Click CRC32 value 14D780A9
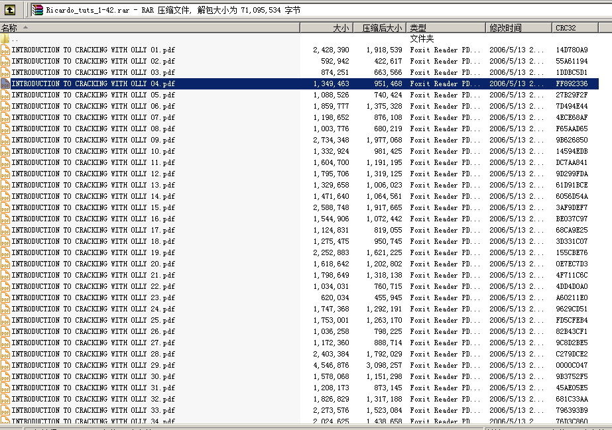This screenshot has height=430, width=612. (572, 50)
